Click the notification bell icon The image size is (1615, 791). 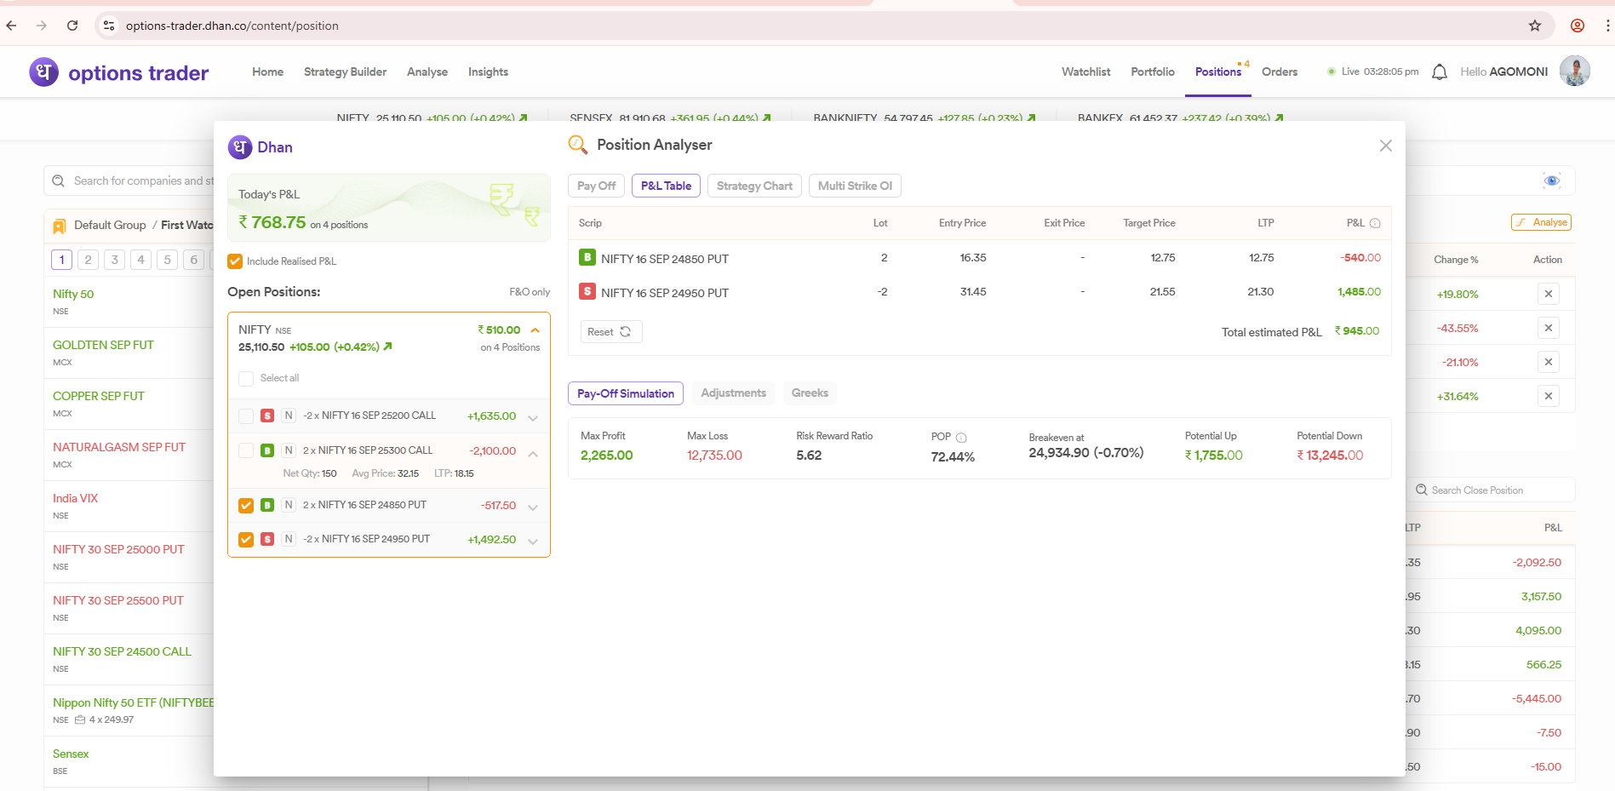tap(1439, 72)
